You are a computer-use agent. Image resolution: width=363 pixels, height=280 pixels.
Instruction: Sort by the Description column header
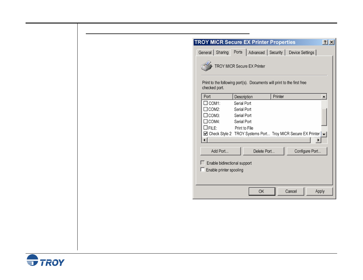click(x=252, y=97)
